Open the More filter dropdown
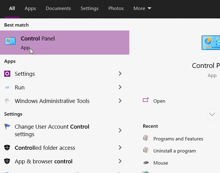This screenshot has width=220, height=173. (142, 8)
